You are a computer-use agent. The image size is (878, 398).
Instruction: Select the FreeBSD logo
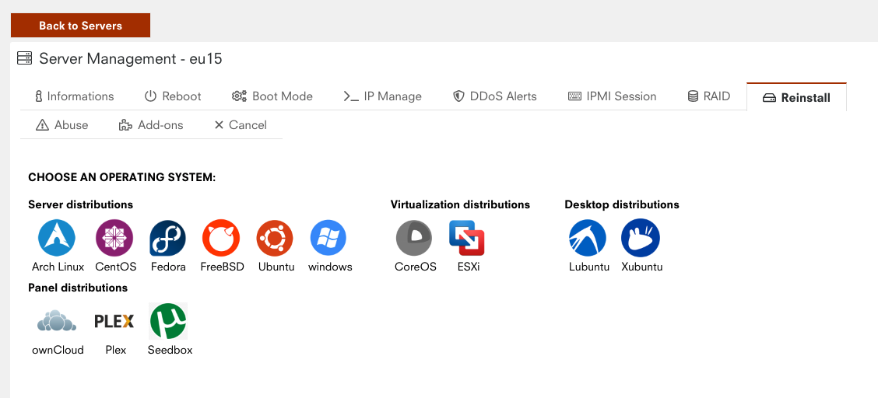(x=221, y=238)
